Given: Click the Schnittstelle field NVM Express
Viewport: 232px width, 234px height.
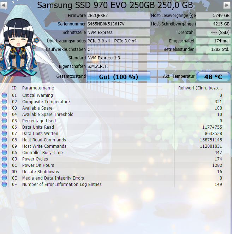Looking at the screenshot, I should [x=119, y=33].
